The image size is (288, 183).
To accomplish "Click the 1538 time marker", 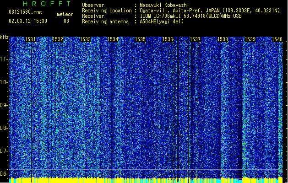I will coord(223,39).
